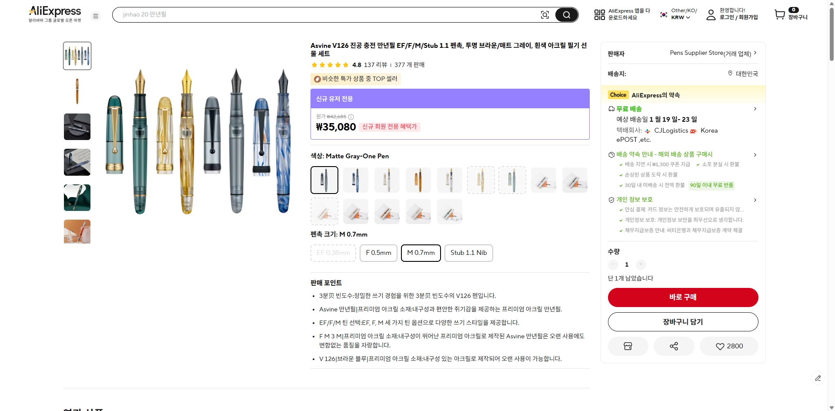Image resolution: width=835 pixels, height=411 pixels.
Task: Click the search magnifier icon
Action: pyautogui.click(x=566, y=14)
